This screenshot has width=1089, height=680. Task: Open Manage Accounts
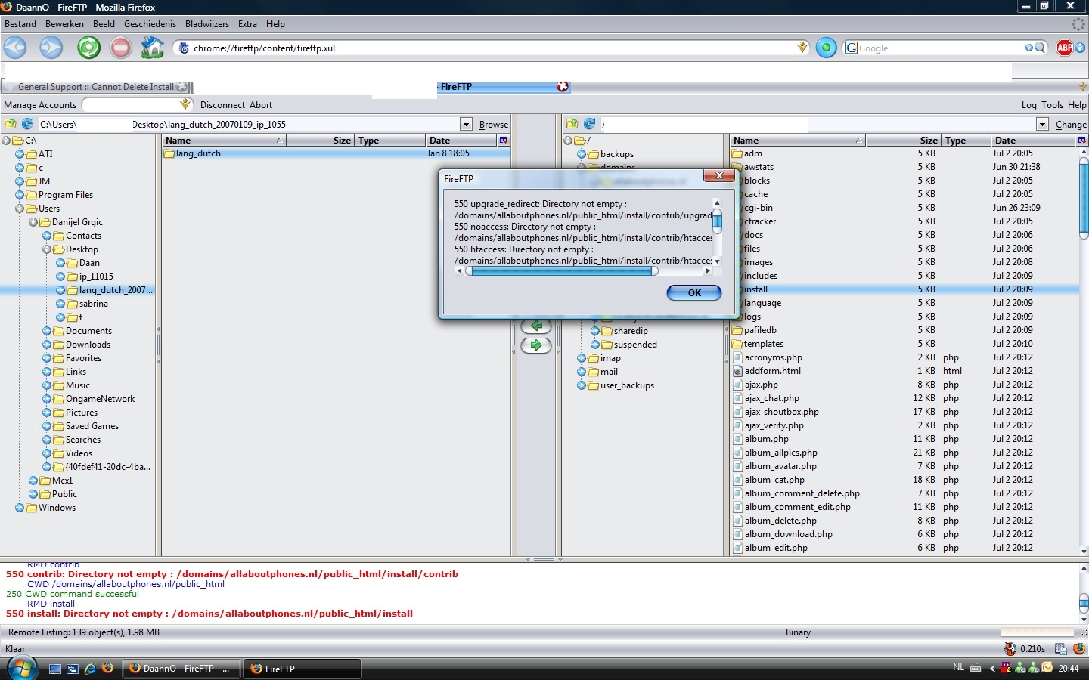[x=40, y=105]
